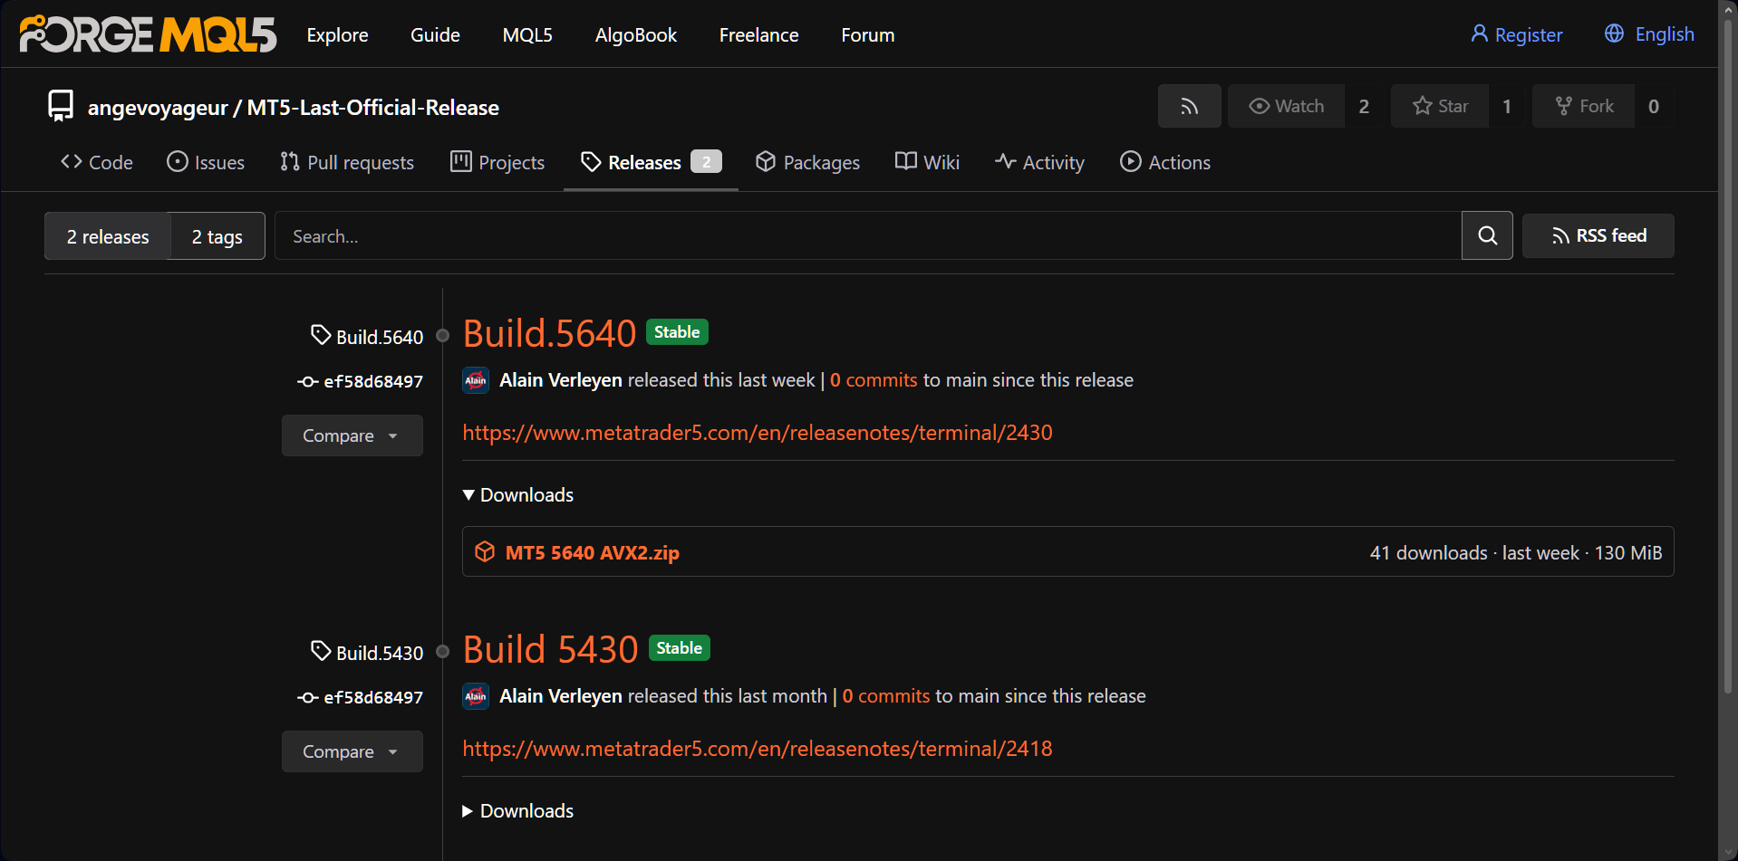Click the Forge MQL5 logo
This screenshot has width=1738, height=861.
[148, 34]
